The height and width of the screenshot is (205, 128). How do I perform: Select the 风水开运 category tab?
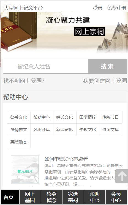point(42,129)
